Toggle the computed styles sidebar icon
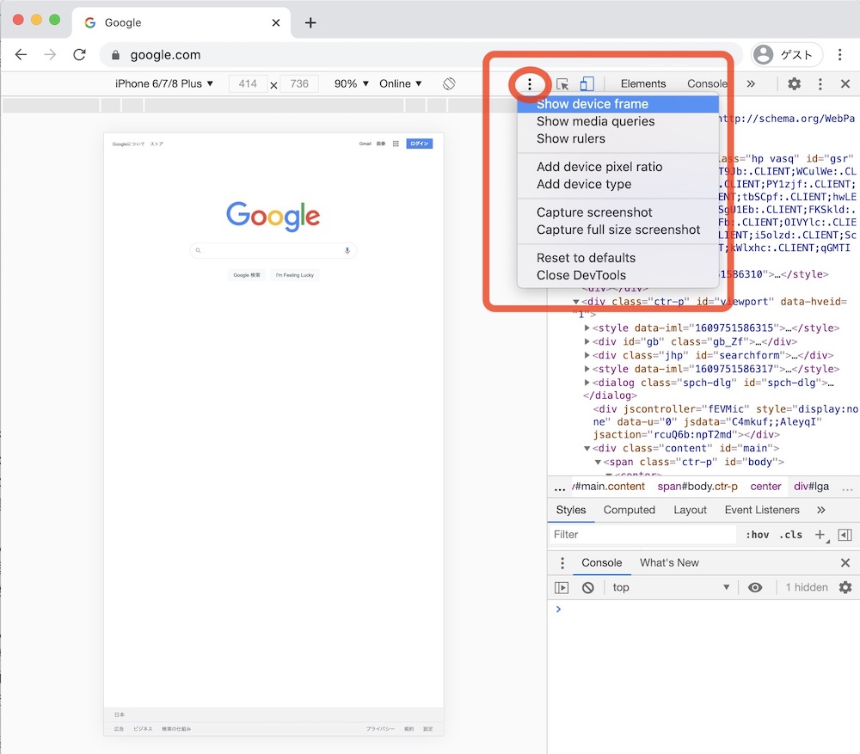 point(845,535)
